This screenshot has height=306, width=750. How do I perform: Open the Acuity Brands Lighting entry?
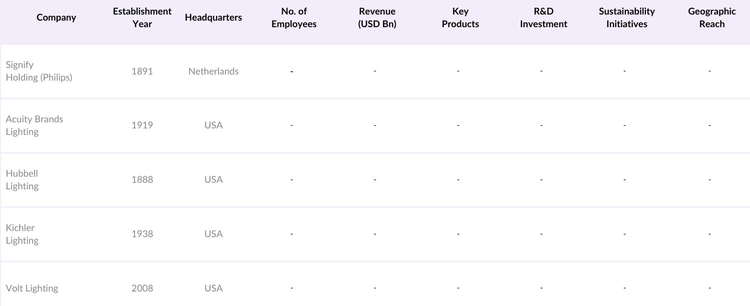click(34, 126)
